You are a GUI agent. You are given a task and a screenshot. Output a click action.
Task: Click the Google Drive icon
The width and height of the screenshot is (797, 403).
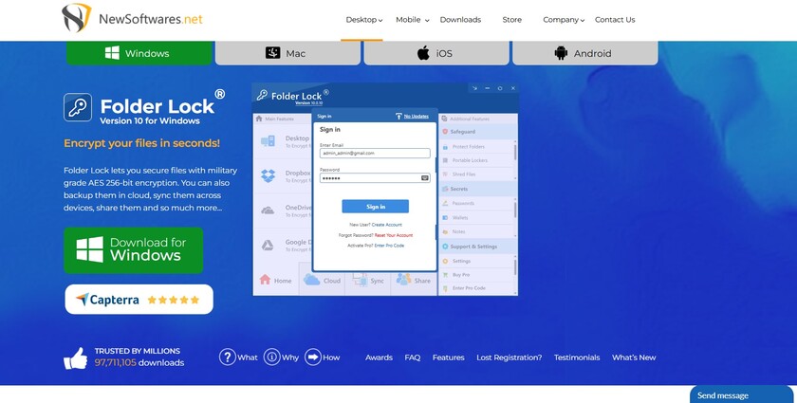click(268, 246)
